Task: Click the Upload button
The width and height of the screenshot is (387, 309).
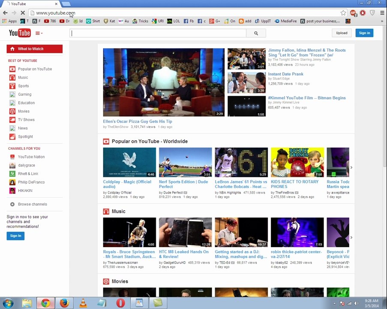Action: coord(342,33)
